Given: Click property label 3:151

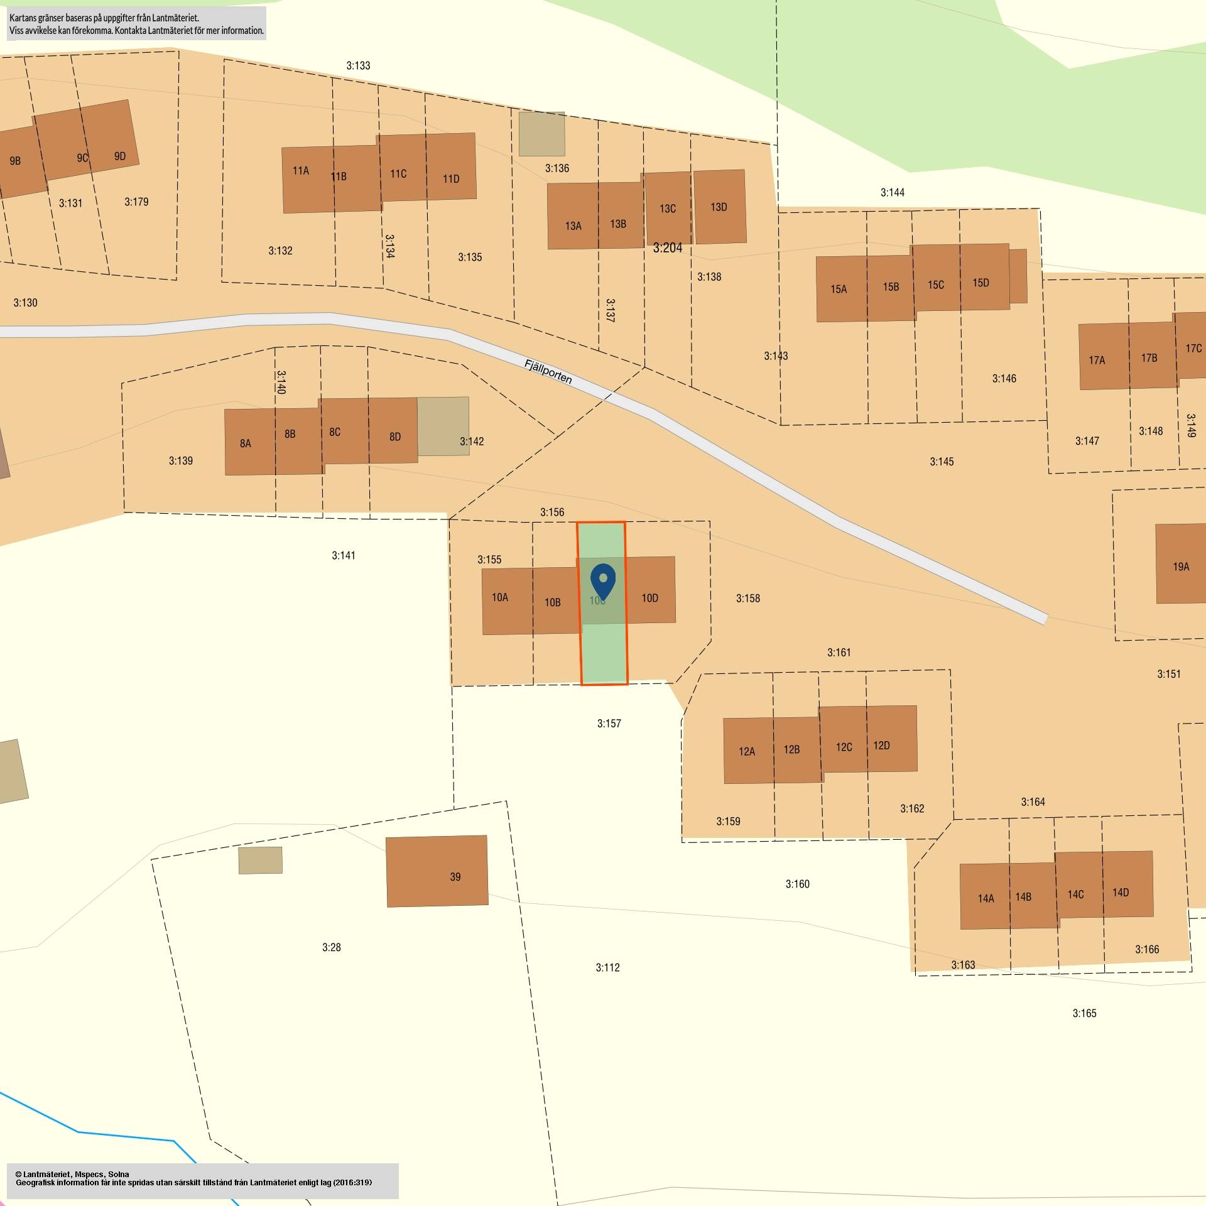Looking at the screenshot, I should (1169, 674).
